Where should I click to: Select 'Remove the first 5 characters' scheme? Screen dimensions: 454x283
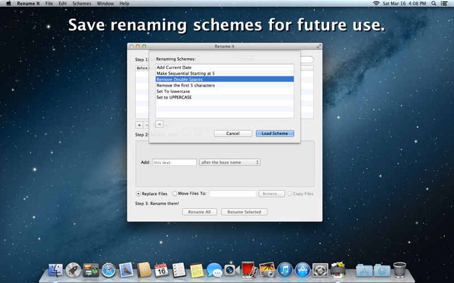pos(225,85)
